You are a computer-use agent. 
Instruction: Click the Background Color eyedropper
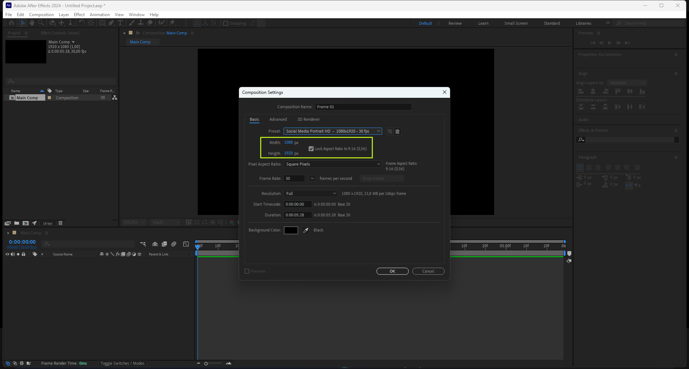tap(306, 230)
